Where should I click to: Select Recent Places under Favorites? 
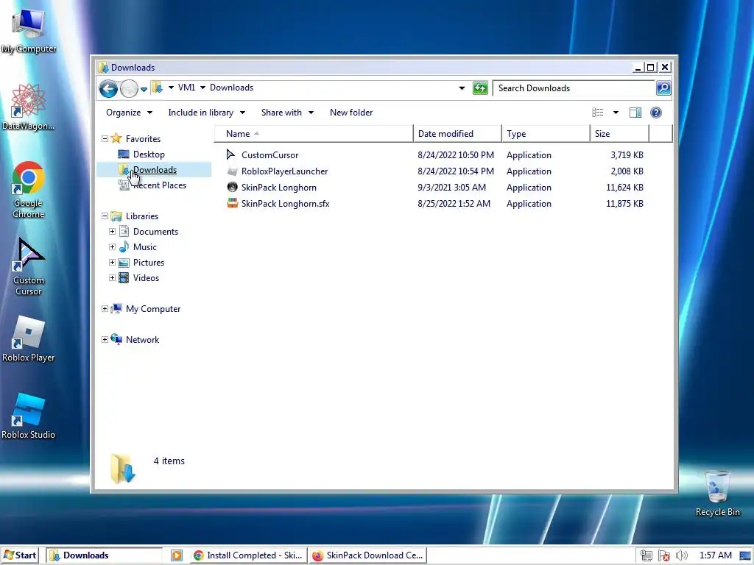pyautogui.click(x=159, y=185)
